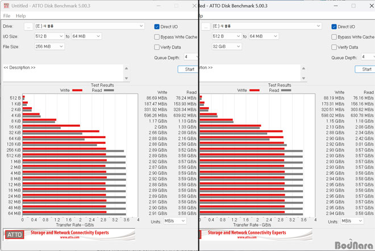
Task: Click Start button in the right window
Action: point(365,69)
